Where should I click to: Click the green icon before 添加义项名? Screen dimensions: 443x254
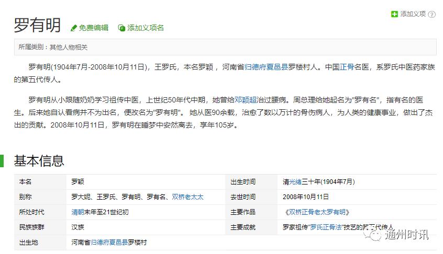[x=121, y=28]
